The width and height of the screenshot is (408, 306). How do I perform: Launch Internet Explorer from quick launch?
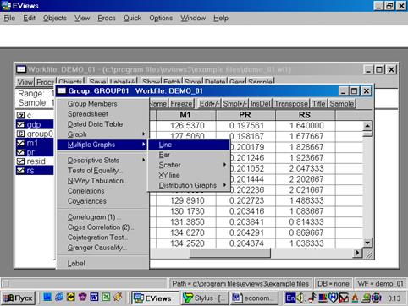59,297
